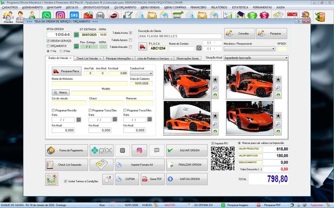The image size is (334, 208).
Task: Open the FINANCEIRO menu
Action: [x=198, y=7]
